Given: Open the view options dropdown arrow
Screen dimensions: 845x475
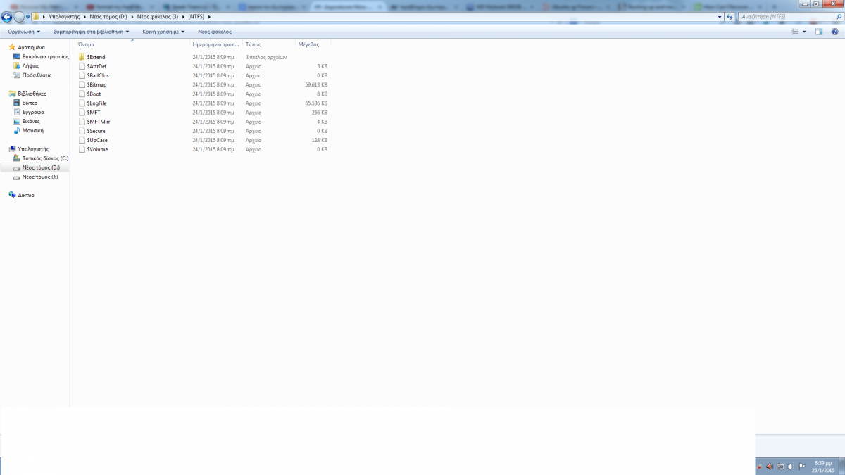Looking at the screenshot, I should (804, 32).
